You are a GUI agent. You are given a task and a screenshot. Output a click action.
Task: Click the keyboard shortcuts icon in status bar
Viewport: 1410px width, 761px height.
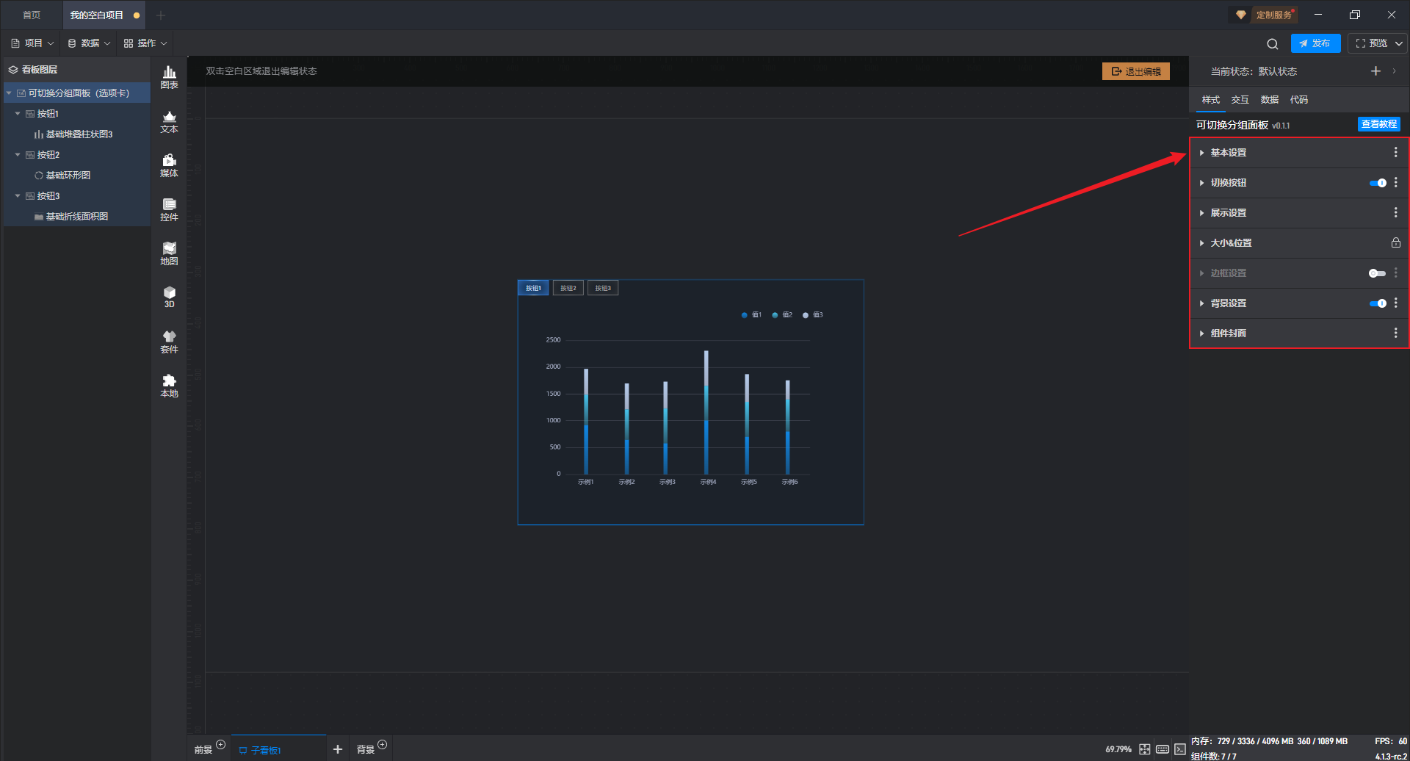pos(1163,749)
